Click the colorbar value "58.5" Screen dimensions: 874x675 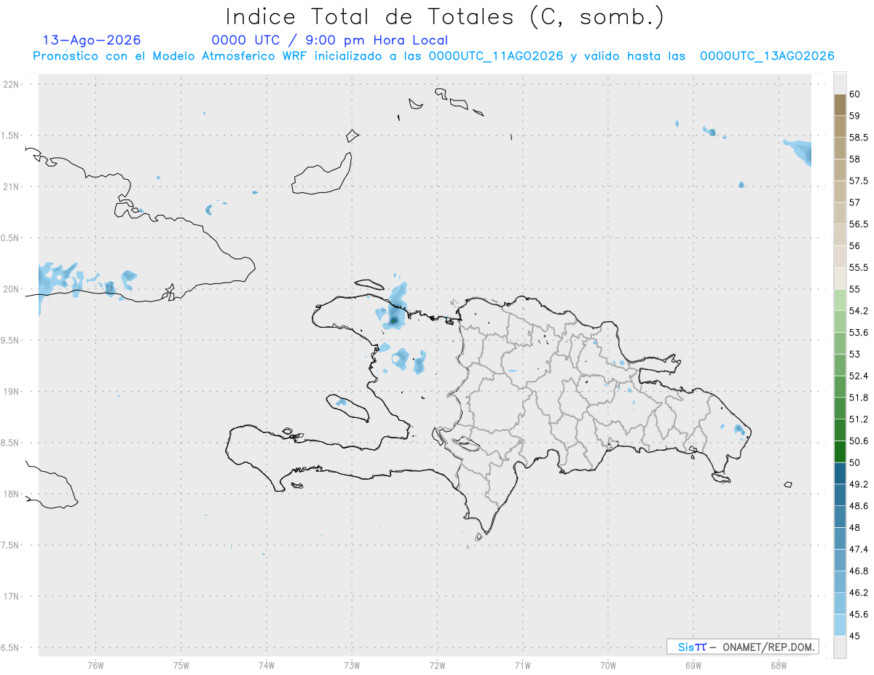pyautogui.click(x=859, y=137)
